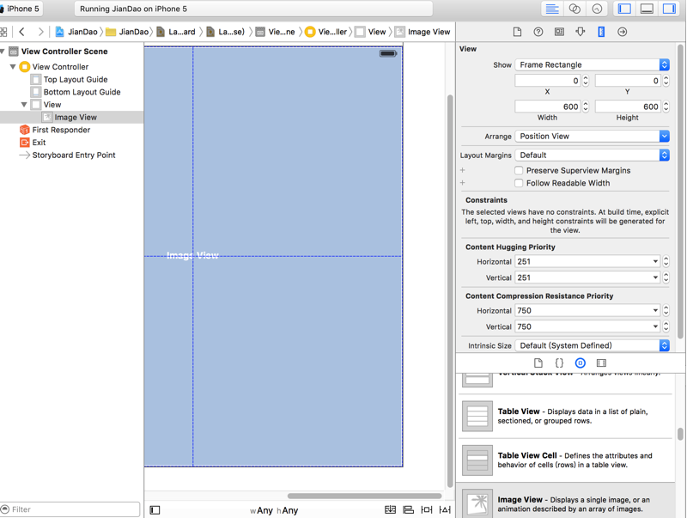The width and height of the screenshot is (687, 518).
Task: Open the Layout Margins dropdown
Action: pos(592,155)
